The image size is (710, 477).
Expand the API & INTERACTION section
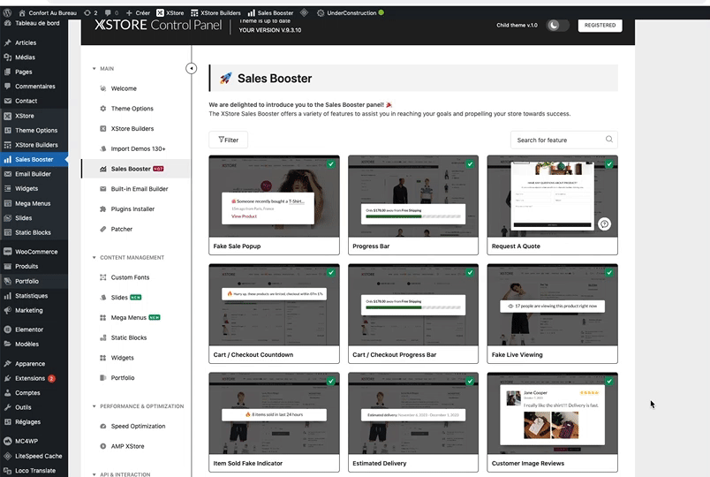point(94,474)
